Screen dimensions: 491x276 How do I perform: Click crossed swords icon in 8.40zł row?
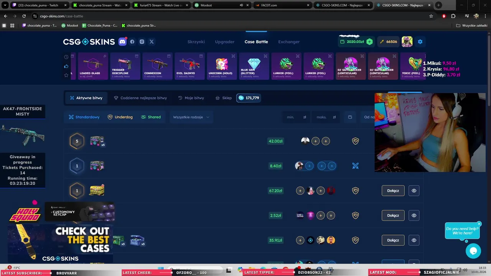(356, 166)
